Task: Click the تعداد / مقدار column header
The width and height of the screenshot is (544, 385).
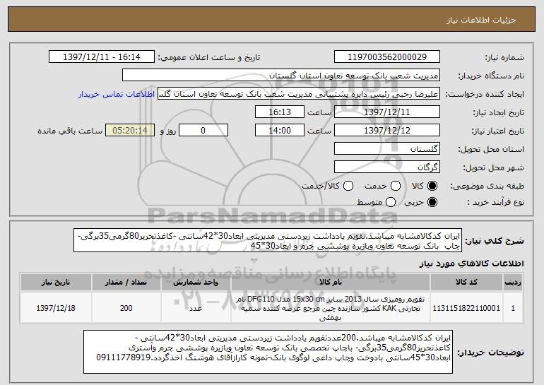Action: 126,283
